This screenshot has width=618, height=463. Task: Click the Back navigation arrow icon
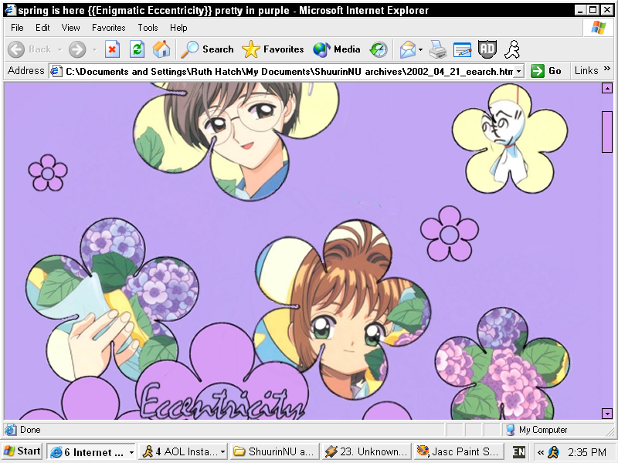(16, 49)
